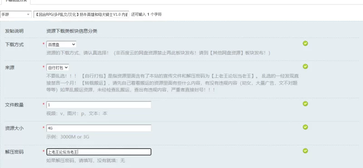Screen dimensions: 363x168
Task: Expand the 百度盘 download method dropdown
Action: coord(61,44)
